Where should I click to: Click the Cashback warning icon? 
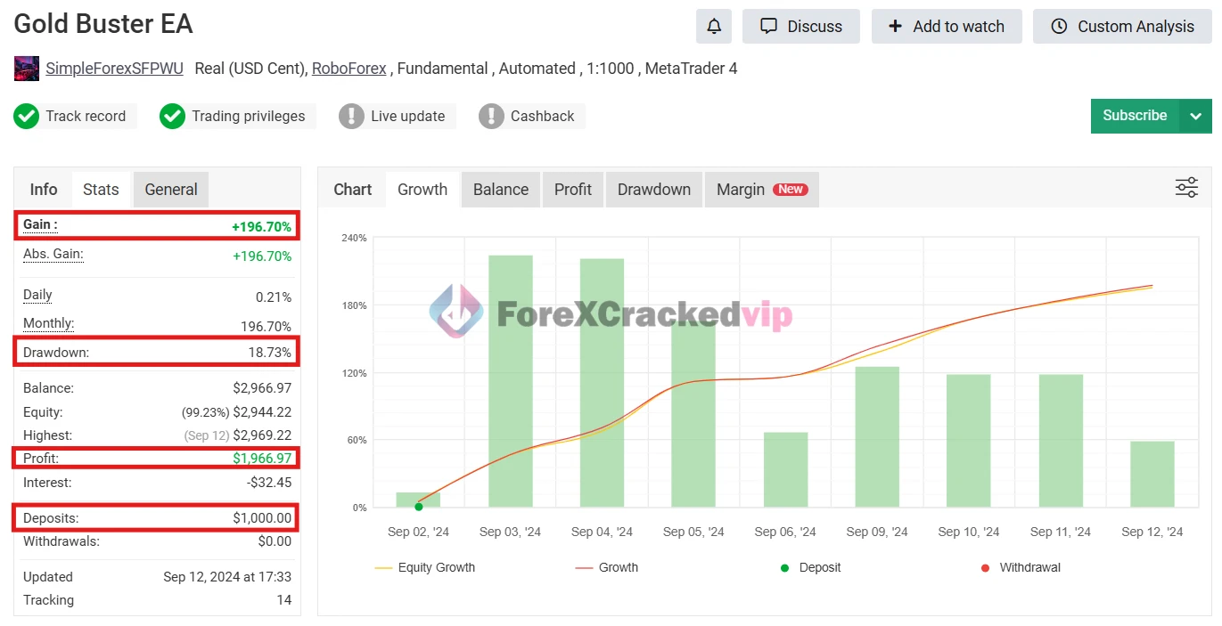pos(491,116)
